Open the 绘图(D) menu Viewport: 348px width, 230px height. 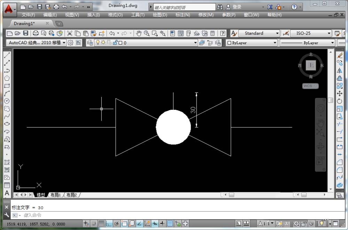(x=160, y=15)
